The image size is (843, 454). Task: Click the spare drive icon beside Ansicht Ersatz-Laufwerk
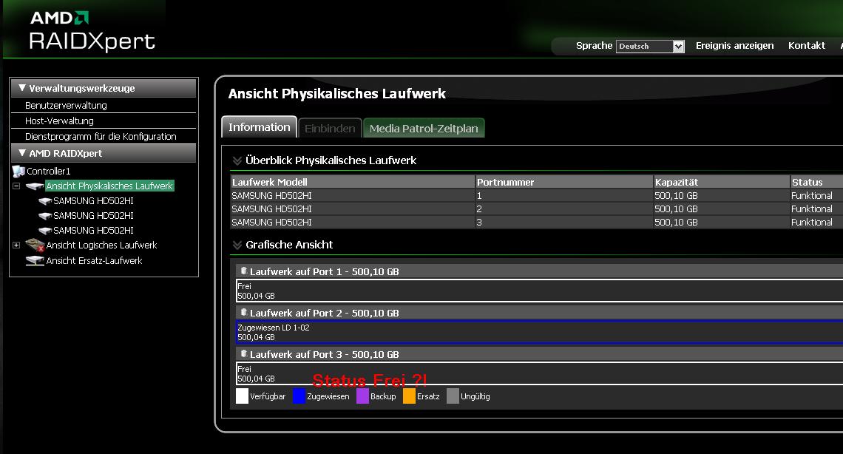coord(35,260)
